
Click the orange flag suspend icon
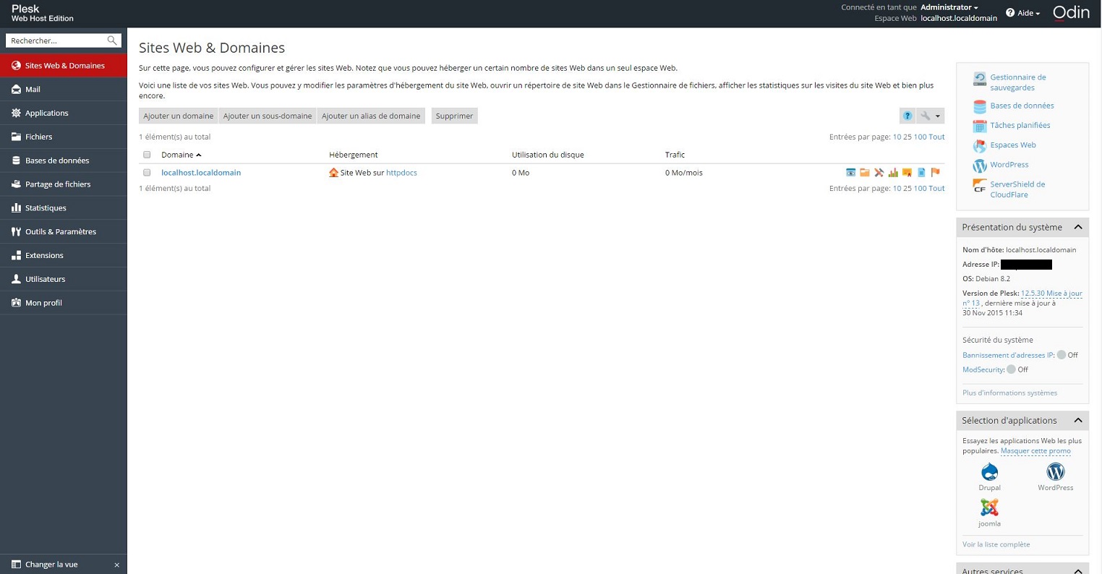click(935, 173)
